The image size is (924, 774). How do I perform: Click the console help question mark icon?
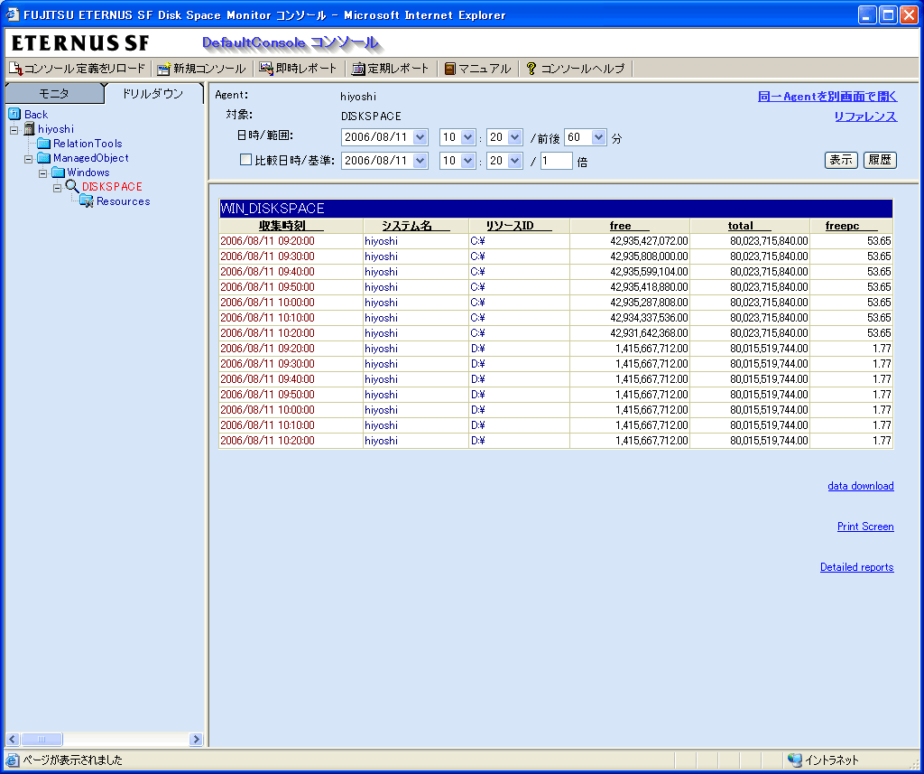point(531,69)
